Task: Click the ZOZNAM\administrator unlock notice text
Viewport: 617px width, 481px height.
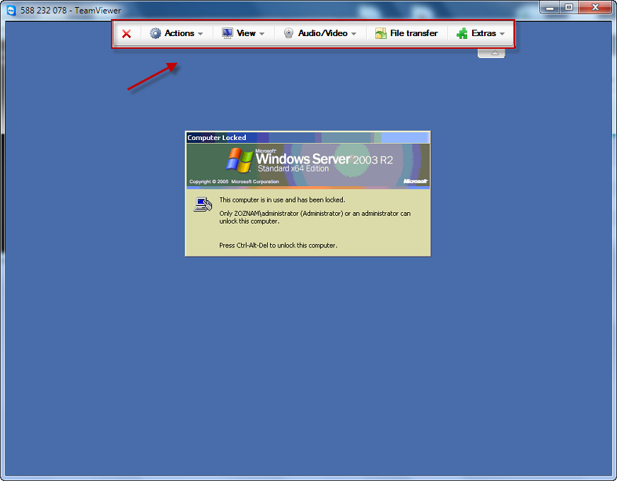Action: 315,217
